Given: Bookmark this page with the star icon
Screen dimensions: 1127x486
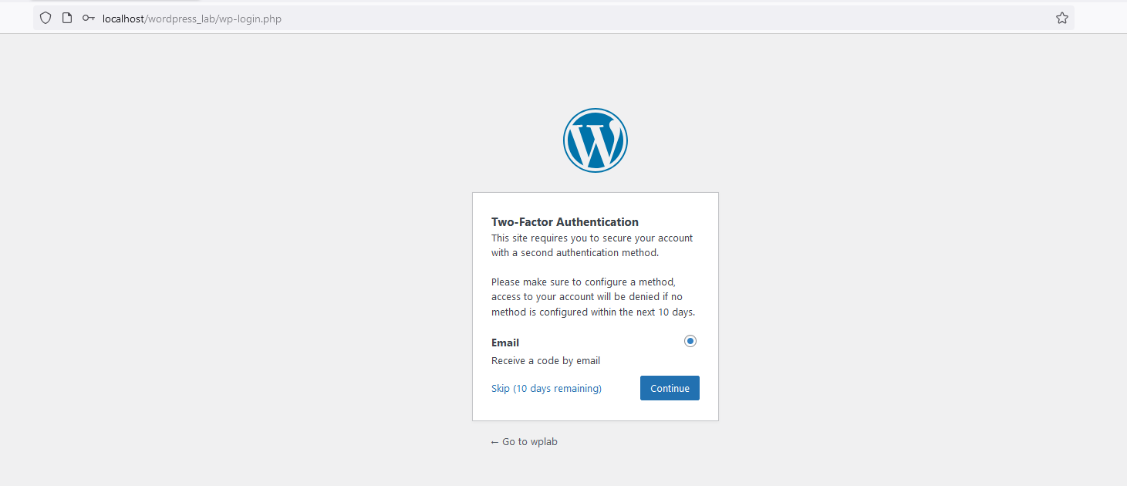Looking at the screenshot, I should coord(1062,18).
